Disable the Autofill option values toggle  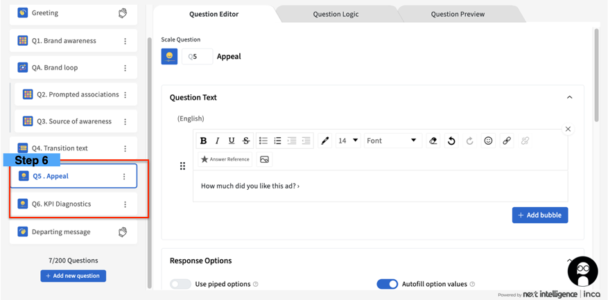coord(387,284)
